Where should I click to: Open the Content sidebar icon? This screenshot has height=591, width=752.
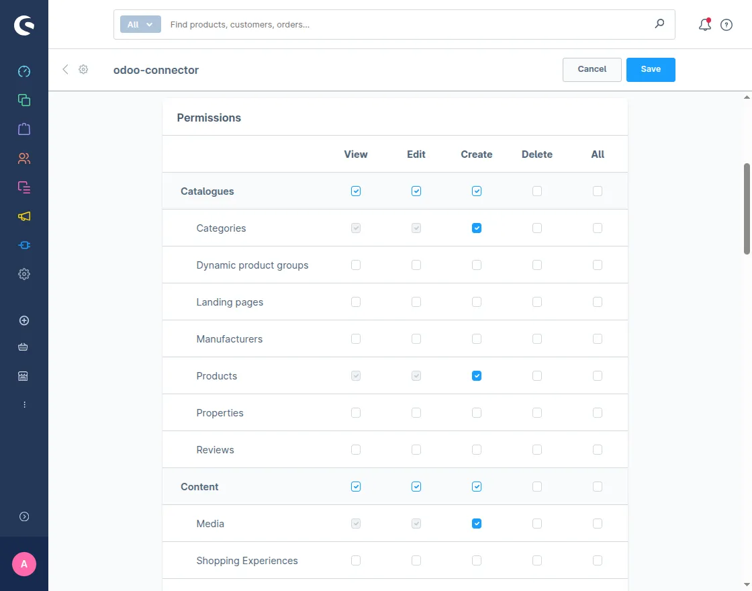pos(24,187)
